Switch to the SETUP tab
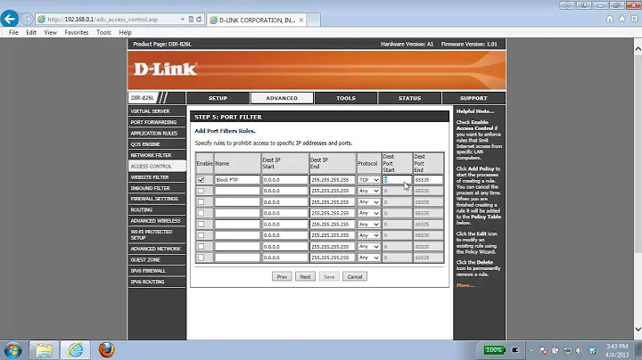This screenshot has width=642, height=360. [218, 98]
